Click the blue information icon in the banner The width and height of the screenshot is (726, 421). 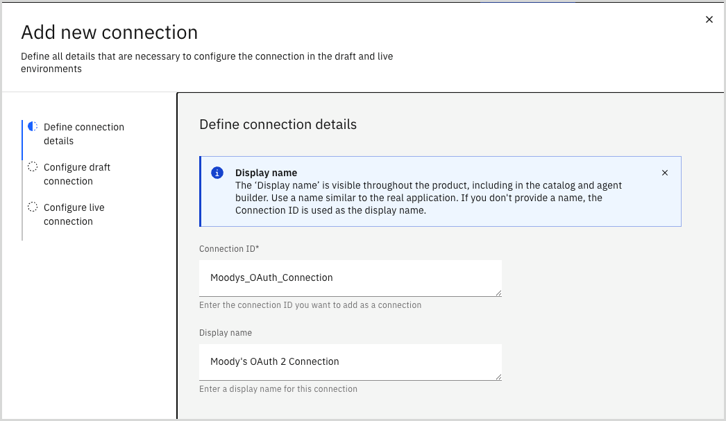tap(217, 173)
